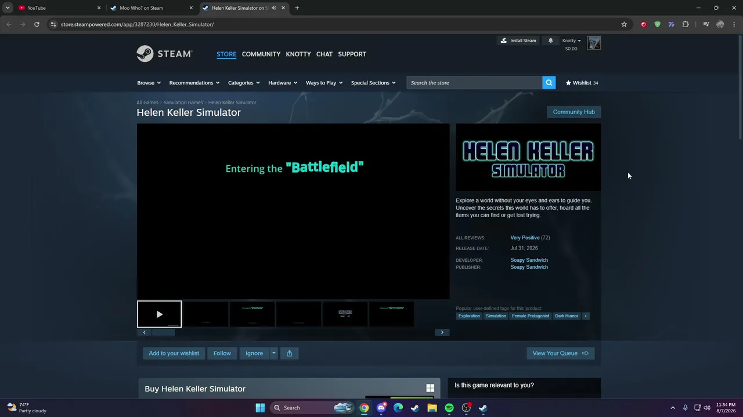
Task: Follow Helen Keller Simulator
Action: [x=222, y=353]
